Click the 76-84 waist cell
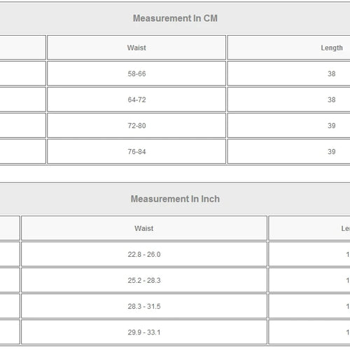 (x=136, y=151)
